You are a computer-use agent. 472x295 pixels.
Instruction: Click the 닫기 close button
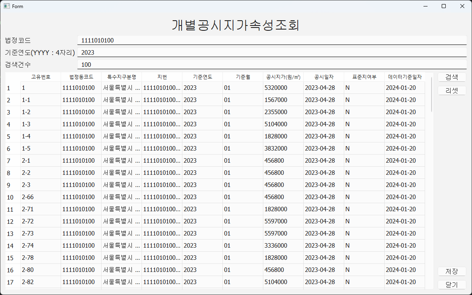pyautogui.click(x=452, y=285)
